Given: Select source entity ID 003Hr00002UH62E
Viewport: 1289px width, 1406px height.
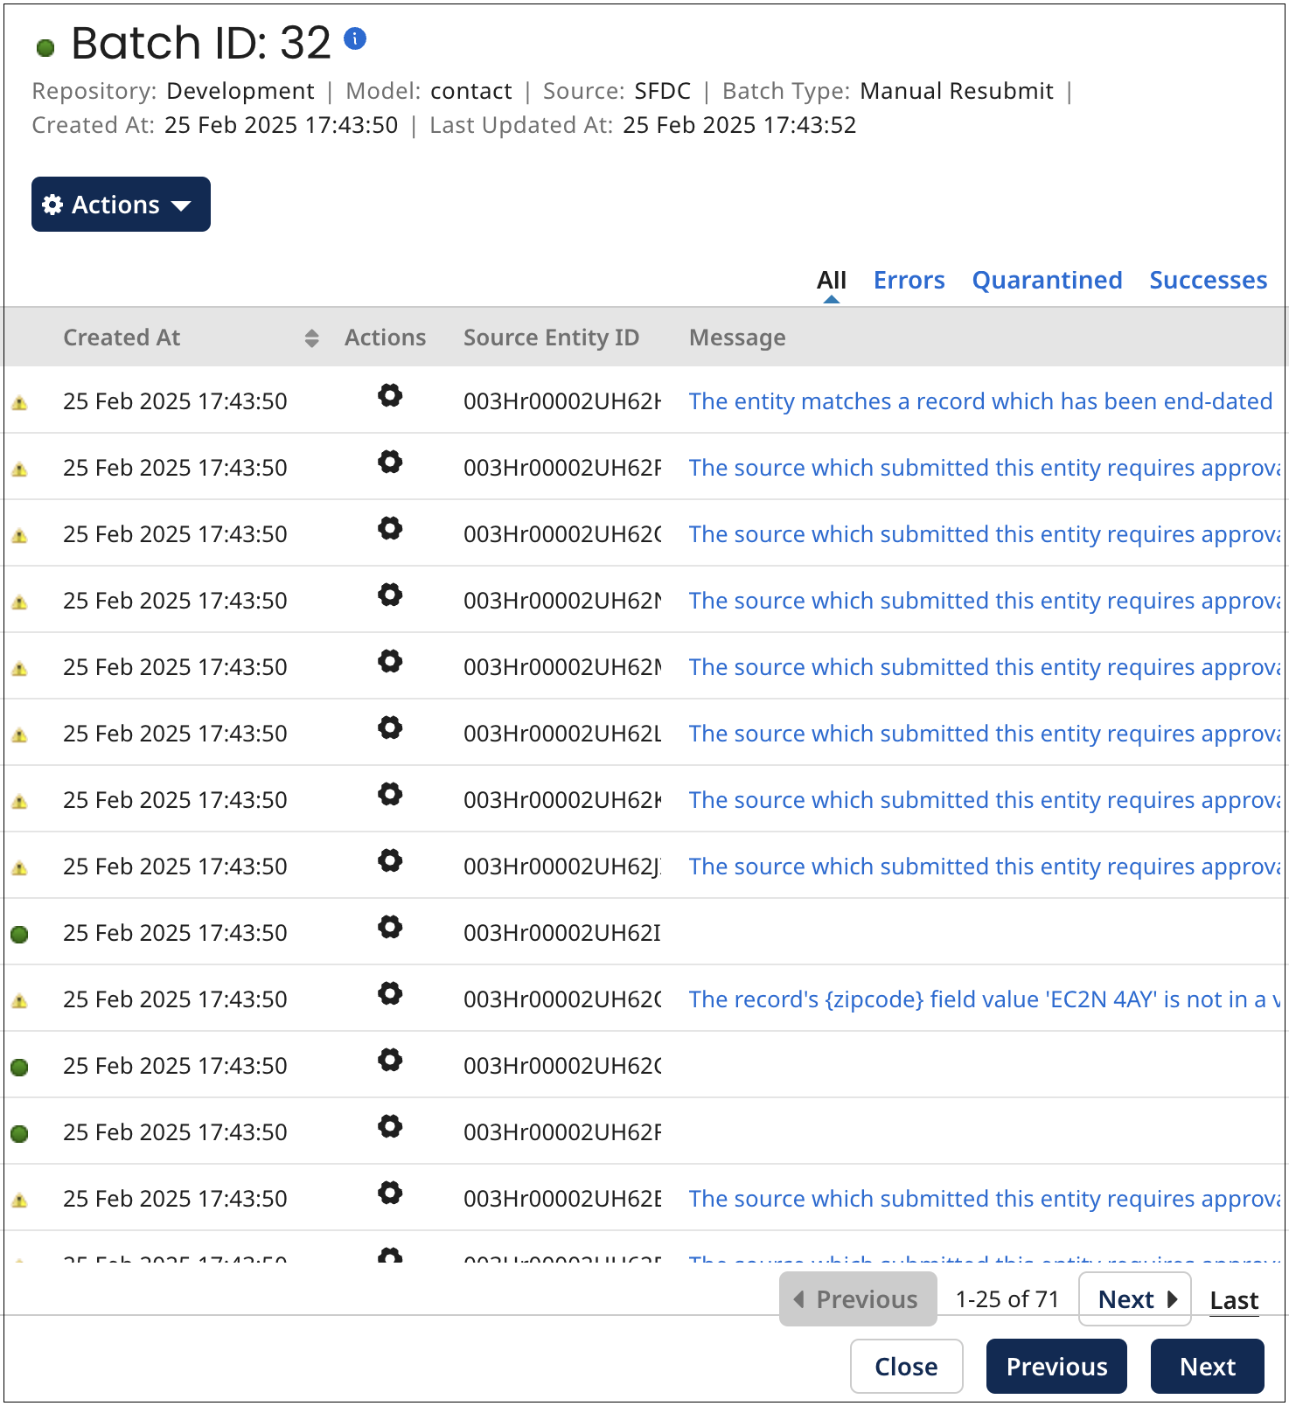Looking at the screenshot, I should pyautogui.click(x=562, y=1199).
